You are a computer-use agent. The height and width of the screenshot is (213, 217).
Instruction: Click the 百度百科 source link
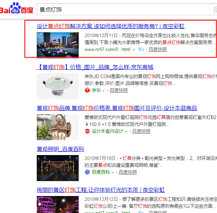pyautogui.click(x=101, y=172)
